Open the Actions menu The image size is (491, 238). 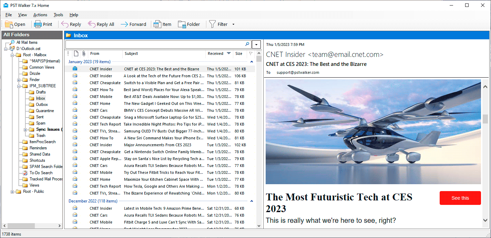(x=40, y=15)
